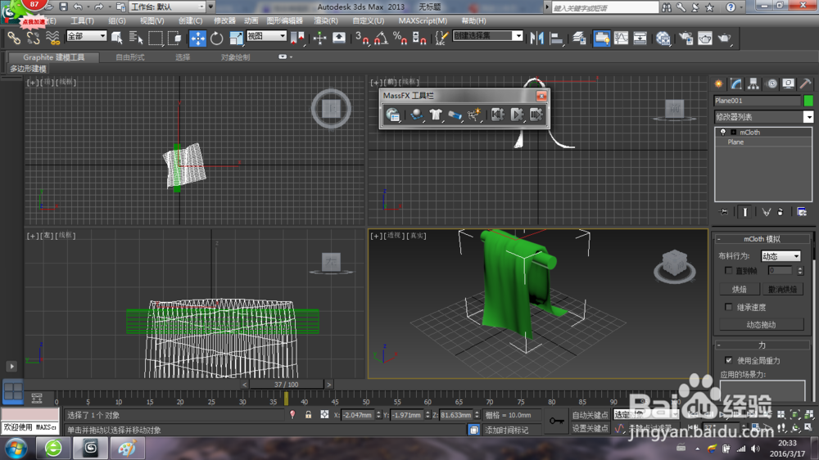Set rigid body in MassFX toolbar

(x=416, y=115)
